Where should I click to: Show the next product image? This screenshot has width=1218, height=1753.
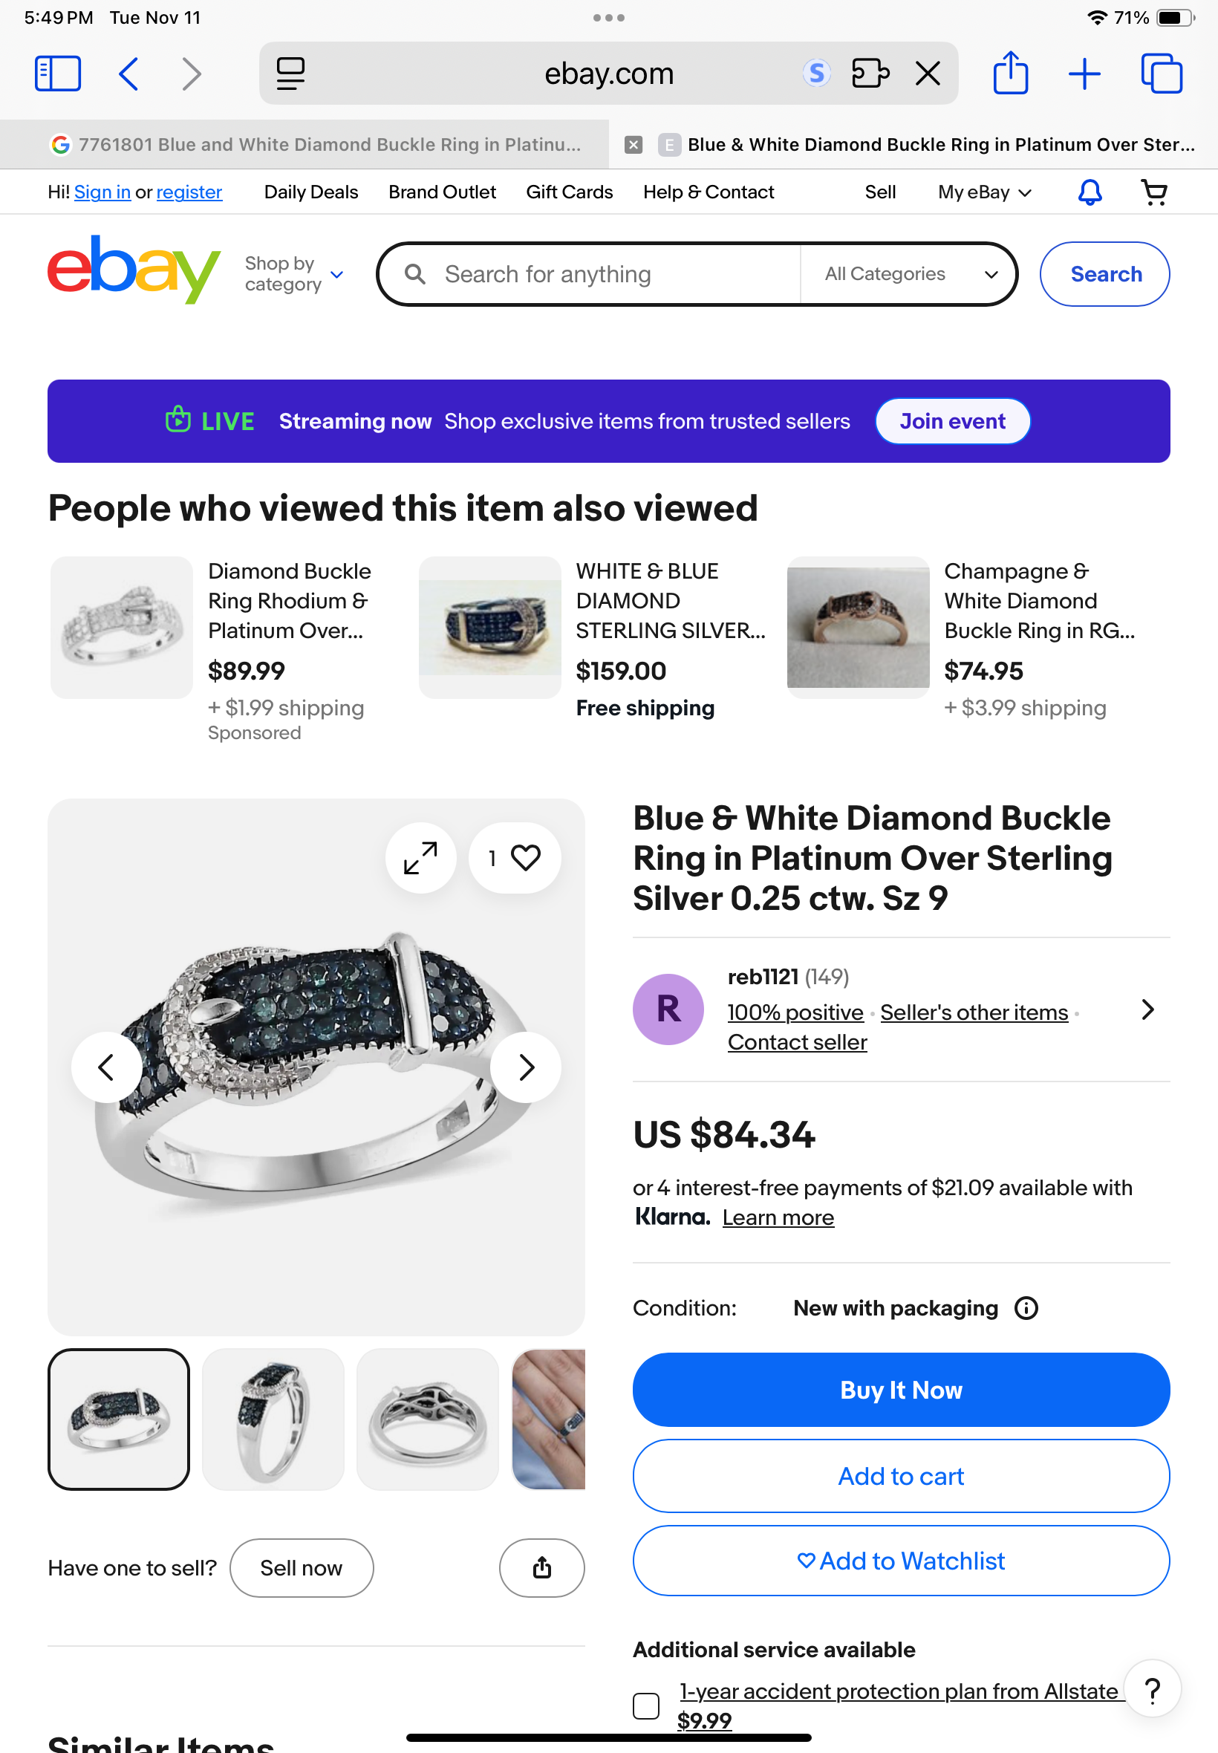click(x=525, y=1067)
